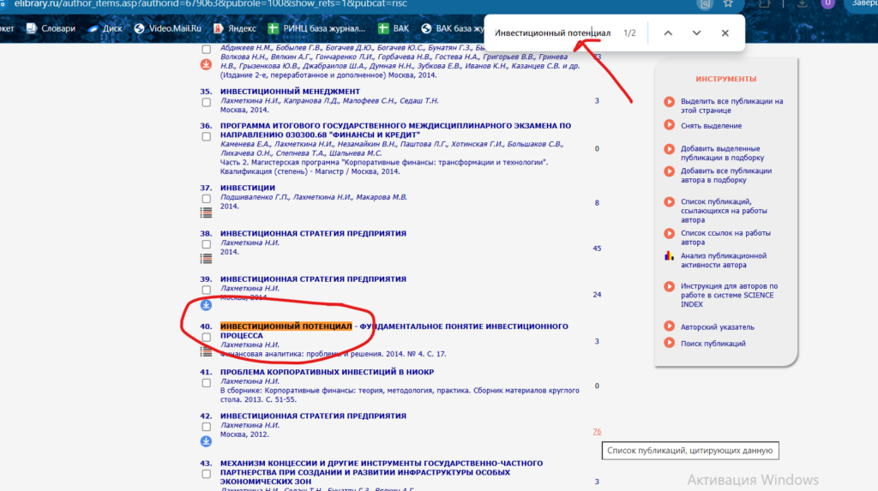Click inside the find-in-page text field
878x491 pixels.
point(553,33)
